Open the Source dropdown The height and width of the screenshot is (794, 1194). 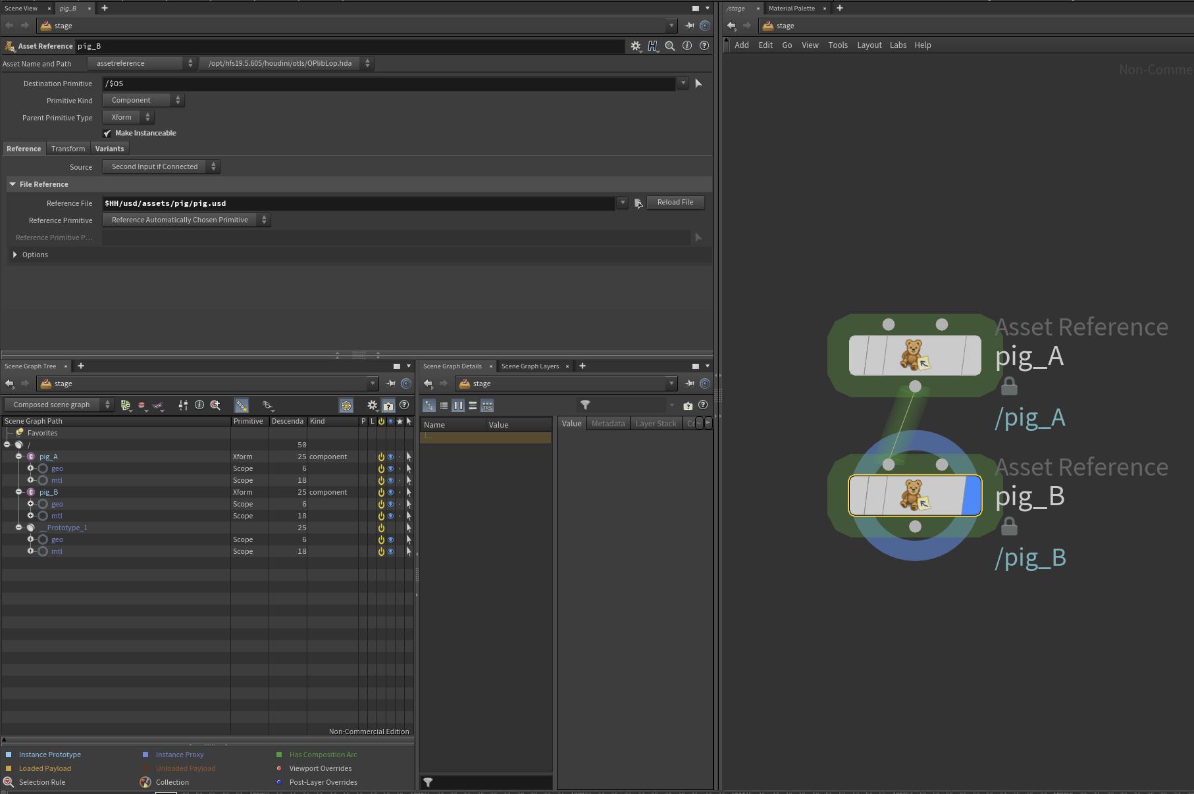pyautogui.click(x=161, y=166)
